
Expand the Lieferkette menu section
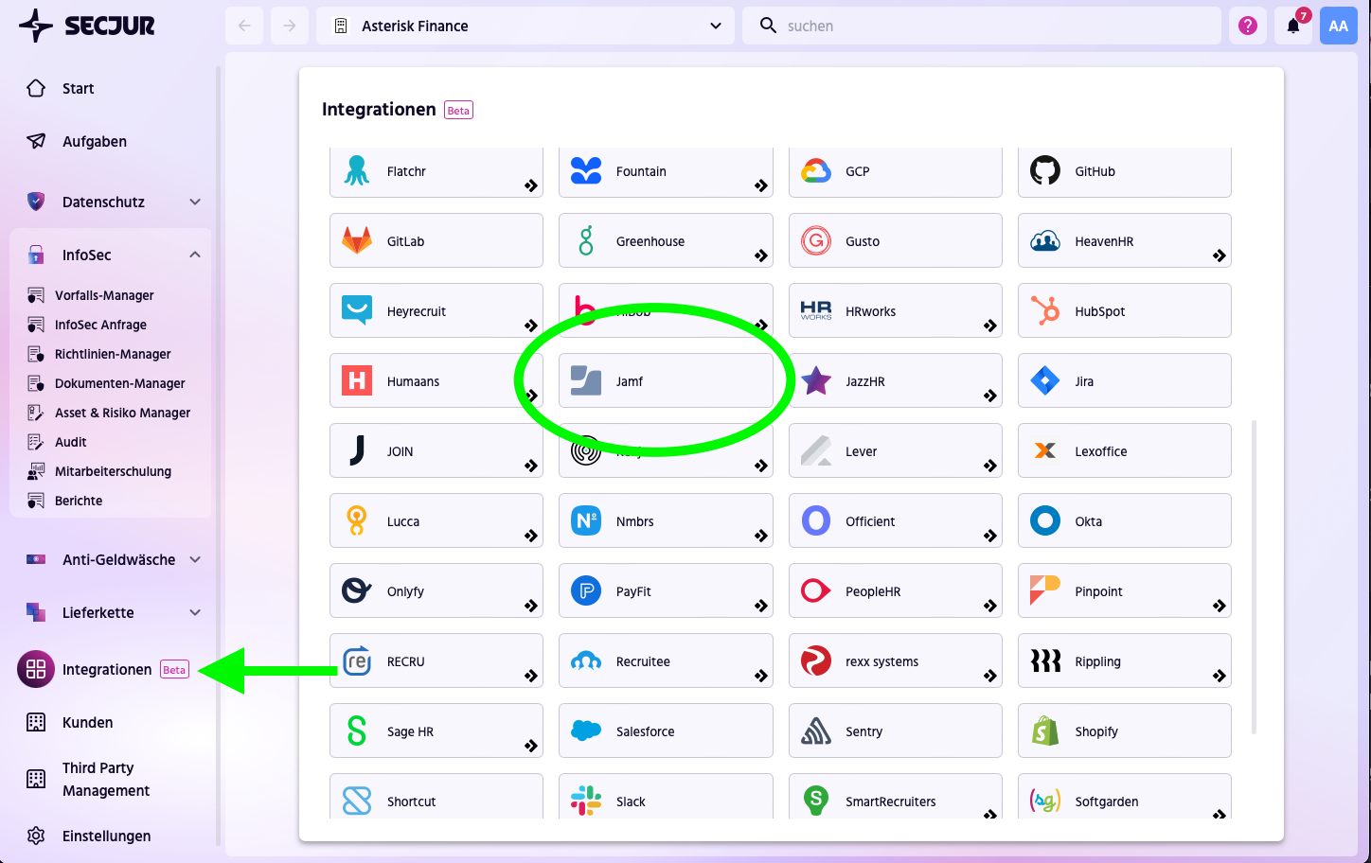point(195,612)
